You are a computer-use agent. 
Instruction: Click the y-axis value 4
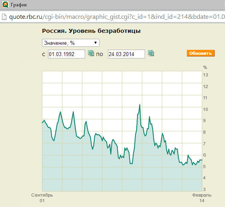(204, 178)
